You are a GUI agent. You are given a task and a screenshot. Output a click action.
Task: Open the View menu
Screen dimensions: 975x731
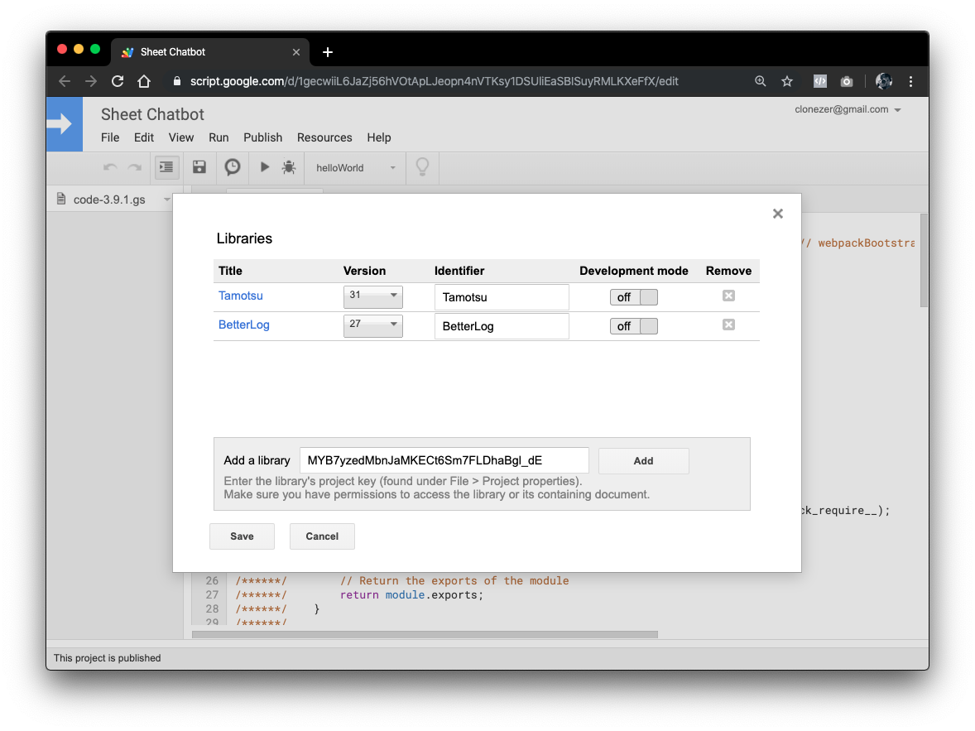coord(181,137)
